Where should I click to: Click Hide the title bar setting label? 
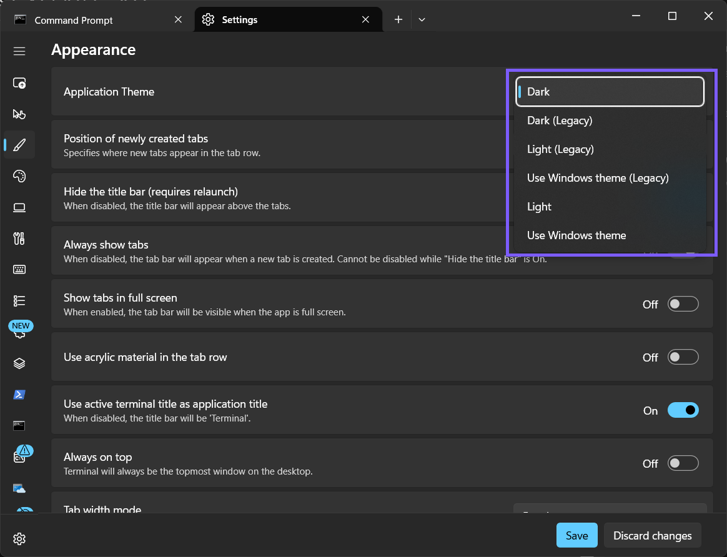tap(151, 192)
